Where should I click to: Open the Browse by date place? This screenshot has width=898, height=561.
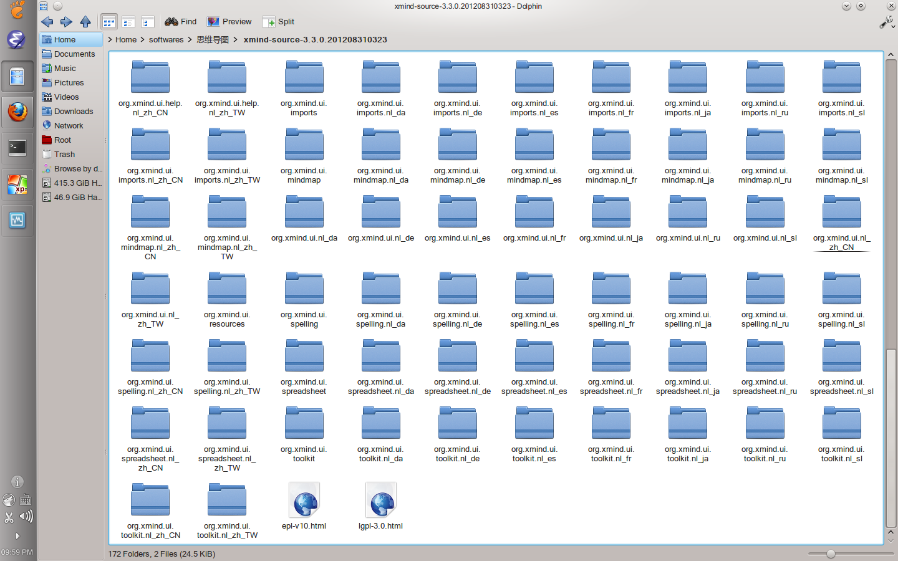71,168
